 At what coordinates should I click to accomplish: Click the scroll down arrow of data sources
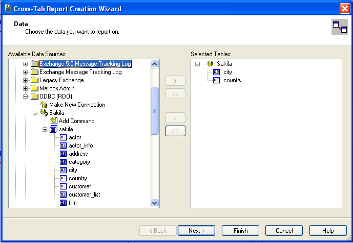pos(155,203)
